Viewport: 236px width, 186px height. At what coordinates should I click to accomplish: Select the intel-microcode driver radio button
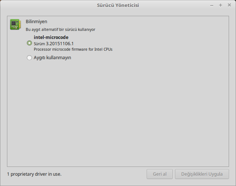coord(29,43)
